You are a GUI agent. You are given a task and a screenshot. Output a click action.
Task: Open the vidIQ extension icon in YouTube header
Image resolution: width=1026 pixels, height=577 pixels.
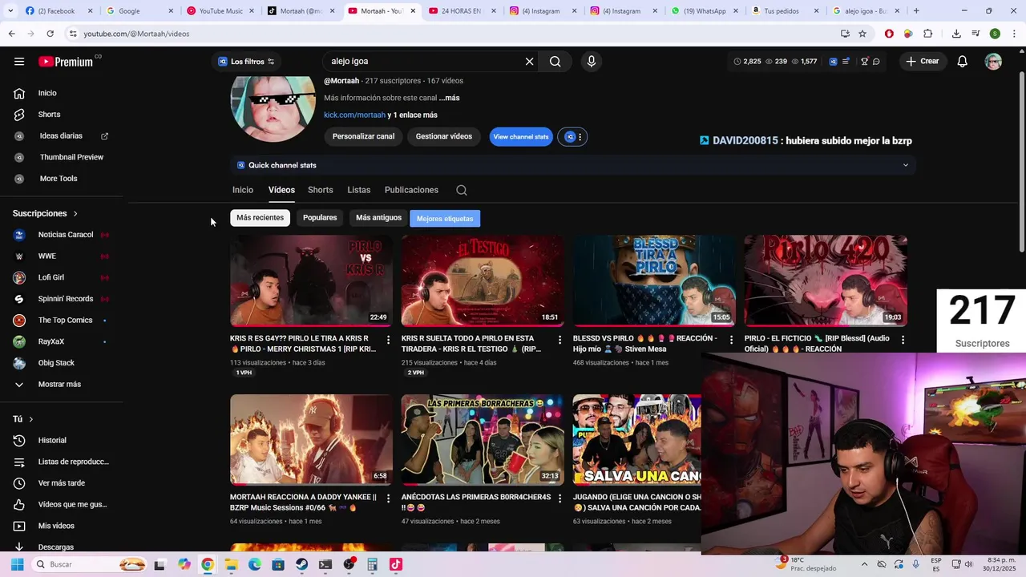[833, 62]
